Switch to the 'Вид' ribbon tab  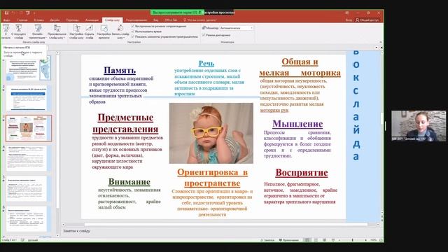155,20
